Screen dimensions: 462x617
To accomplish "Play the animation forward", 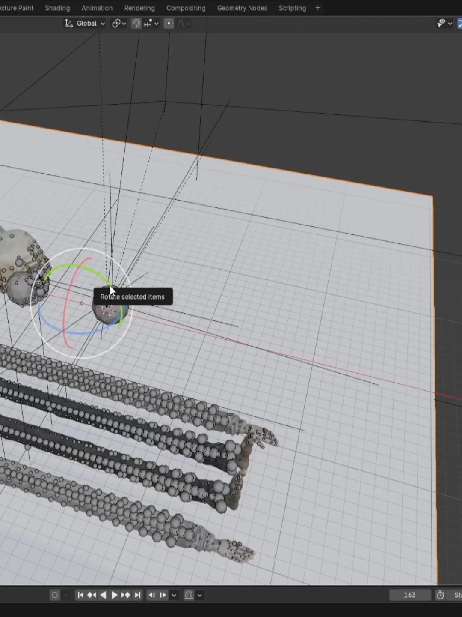I will point(114,595).
